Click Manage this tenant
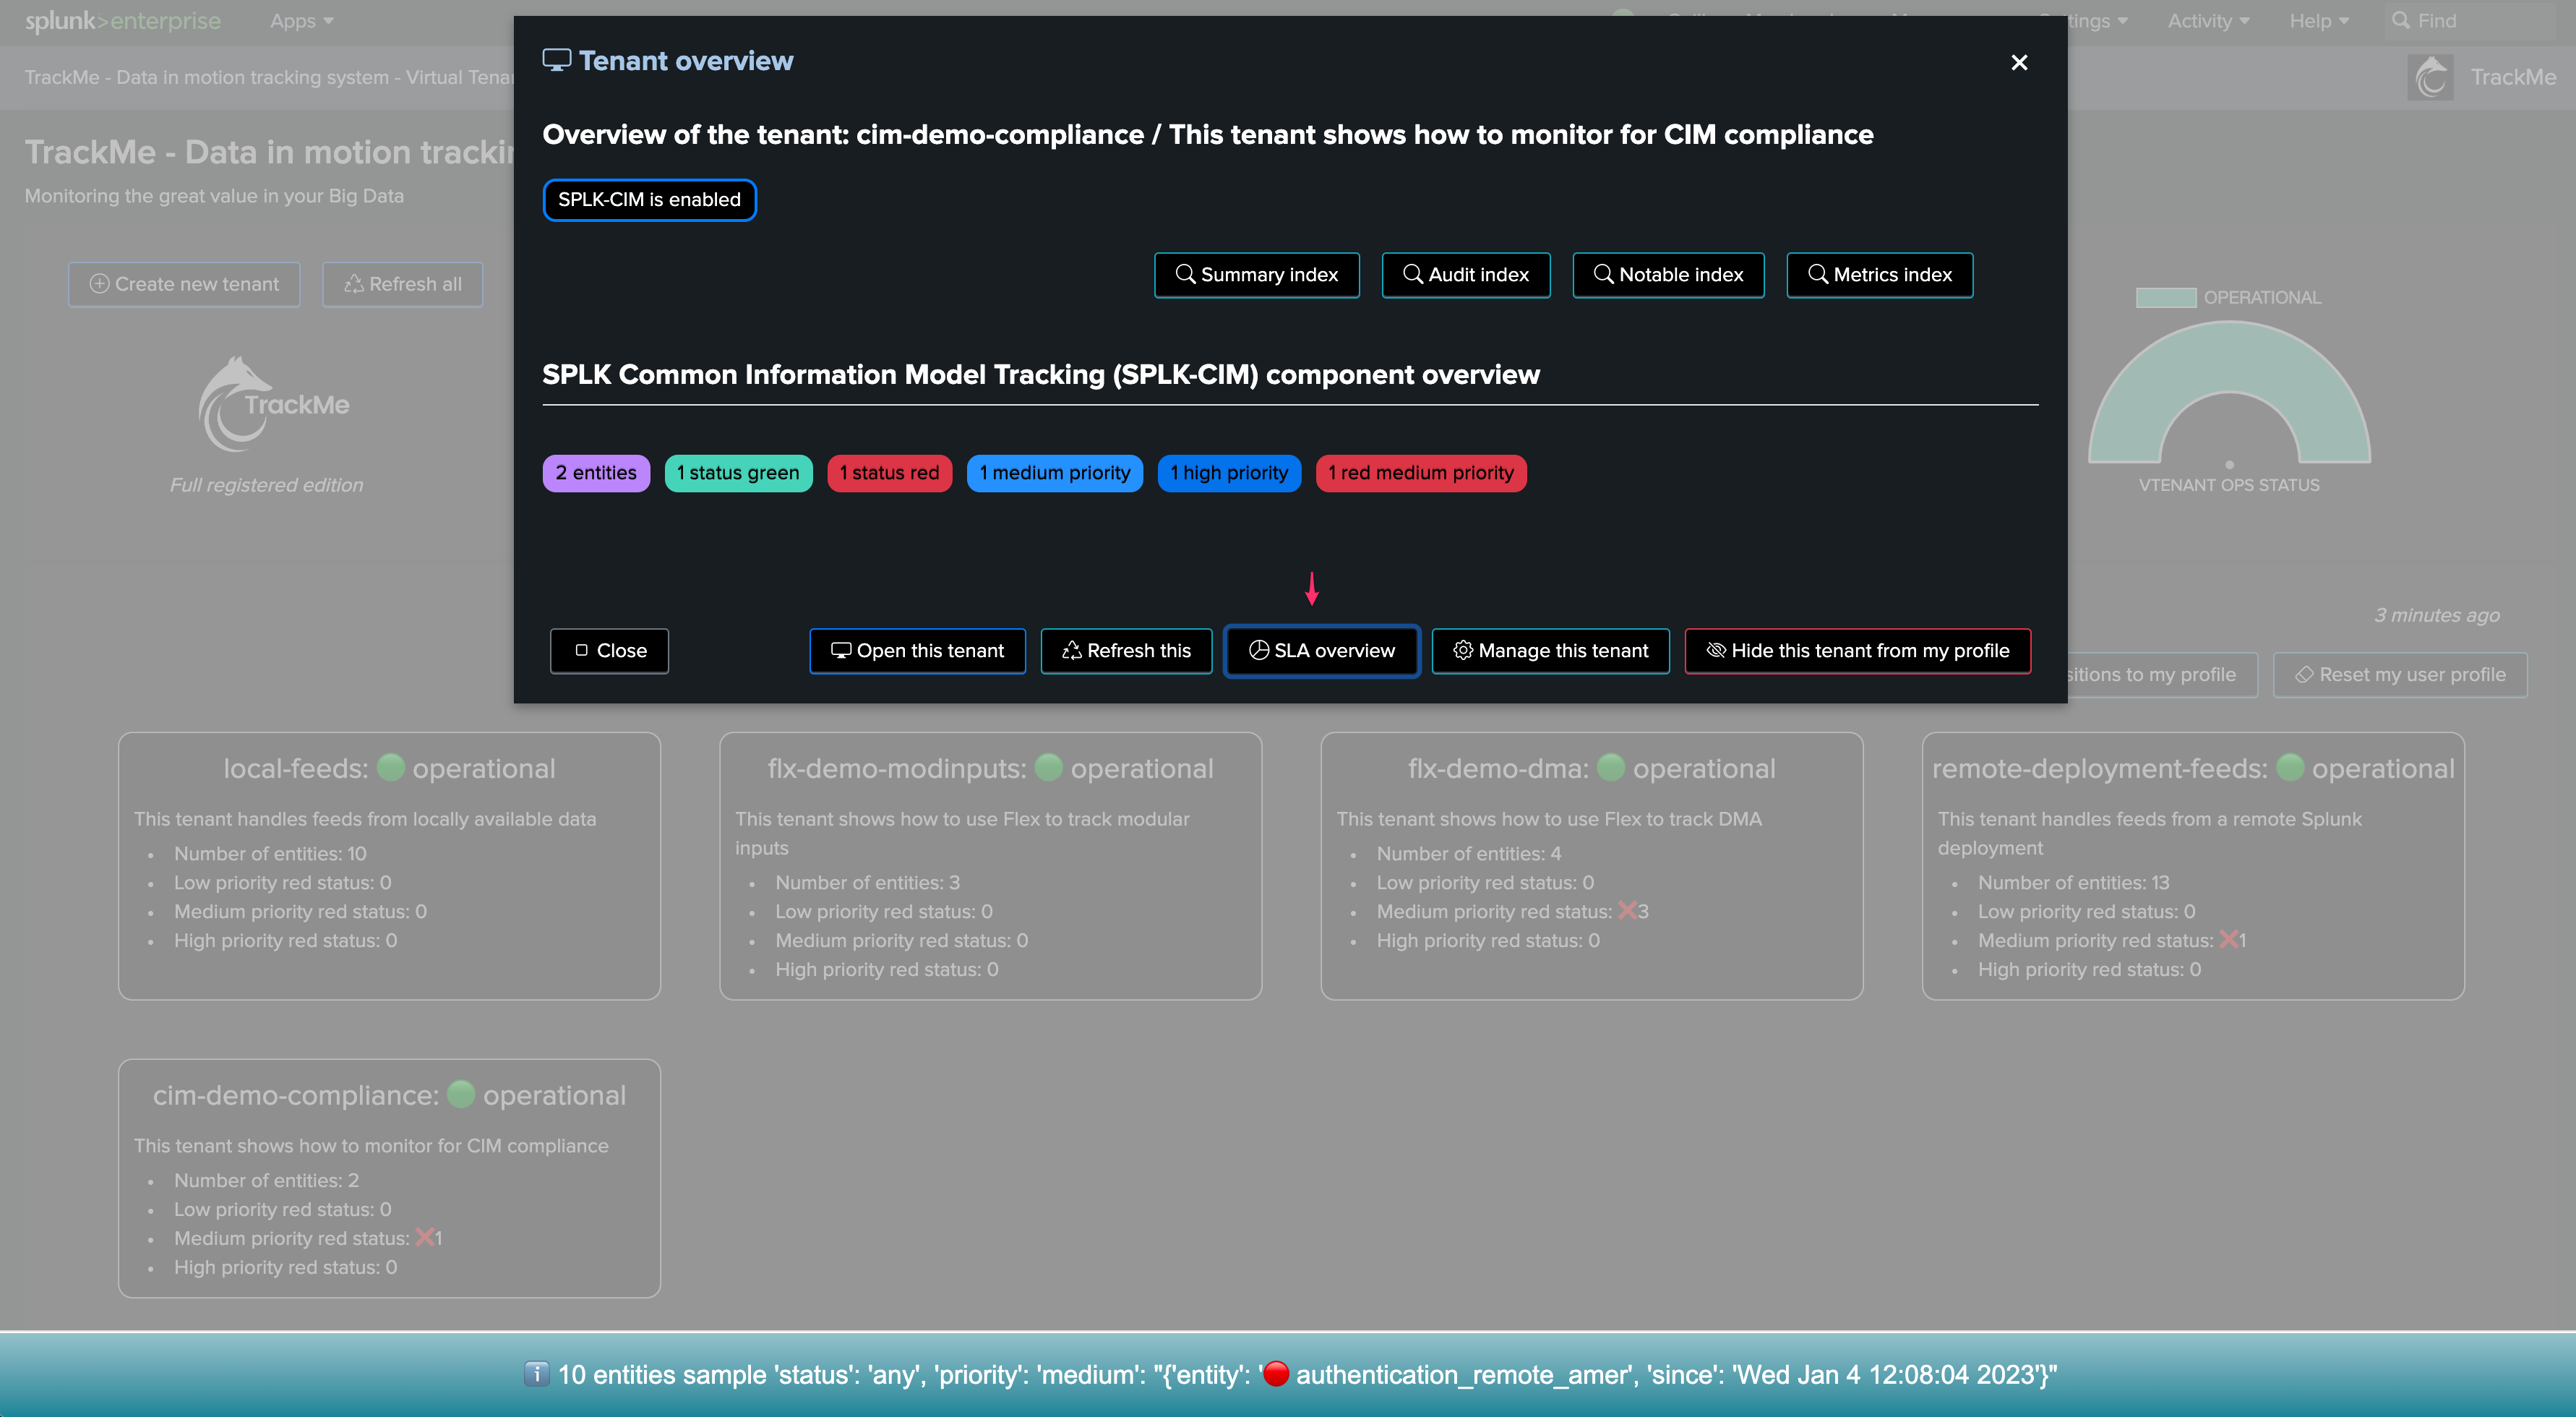This screenshot has width=2576, height=1417. coord(1550,651)
